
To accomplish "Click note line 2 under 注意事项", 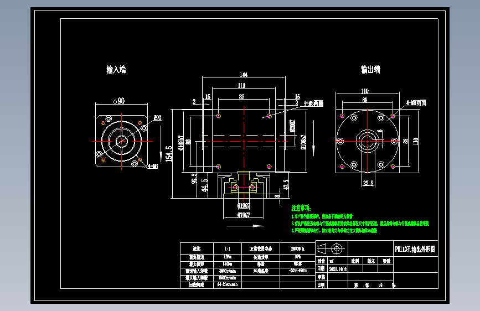I will click(x=360, y=224).
